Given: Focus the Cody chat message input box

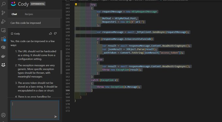Looking at the screenshot, I should 35,110.
